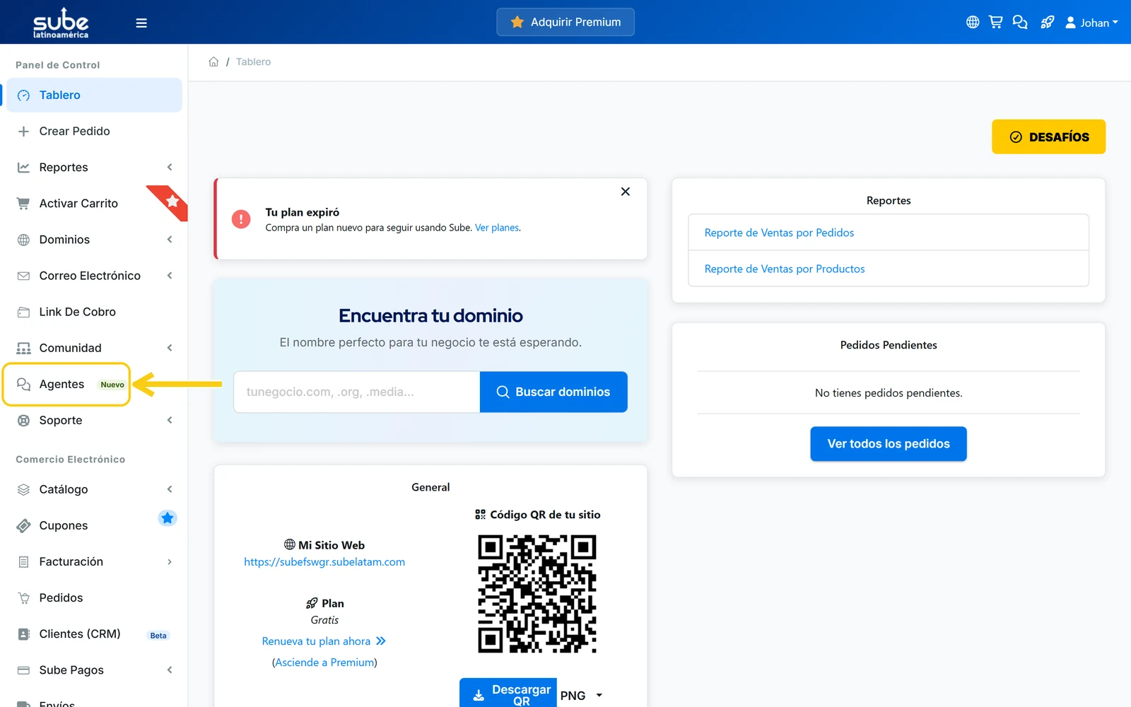This screenshot has width=1131, height=707.
Task: Click the DESAFÍOS button
Action: pyautogui.click(x=1048, y=136)
